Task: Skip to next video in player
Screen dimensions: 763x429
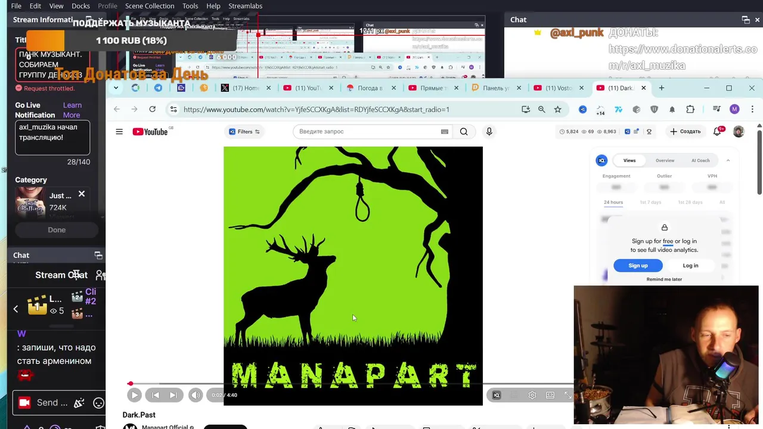Action: point(173,395)
